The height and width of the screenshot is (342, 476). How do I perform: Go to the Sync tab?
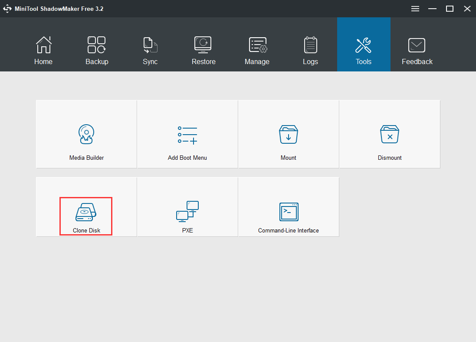[x=150, y=45]
